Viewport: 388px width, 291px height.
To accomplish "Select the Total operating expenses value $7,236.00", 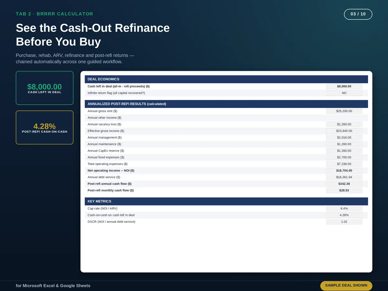I will click(344, 164).
